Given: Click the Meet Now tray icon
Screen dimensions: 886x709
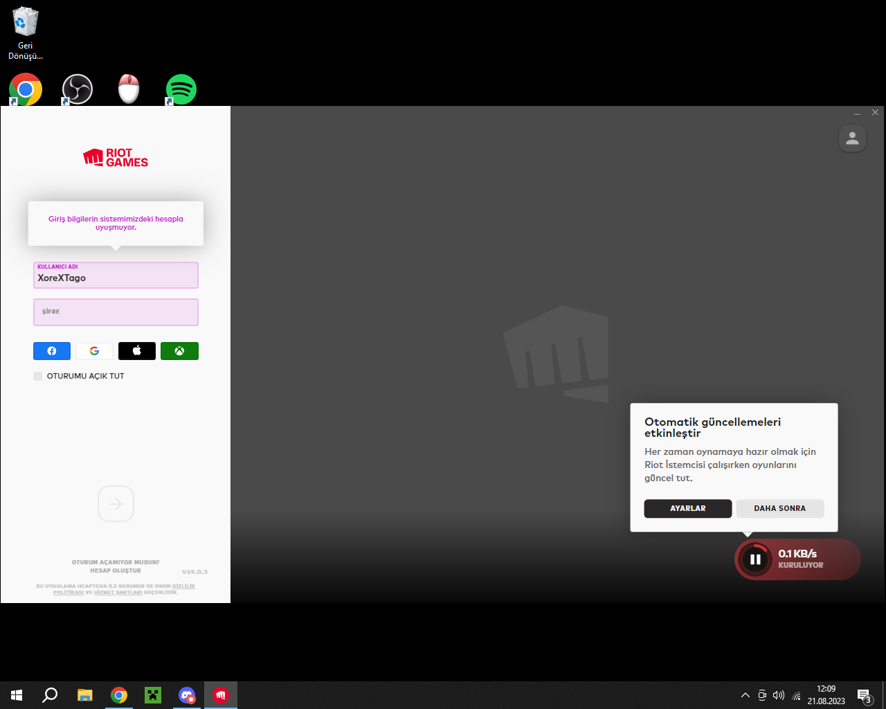Looking at the screenshot, I should pos(762,695).
